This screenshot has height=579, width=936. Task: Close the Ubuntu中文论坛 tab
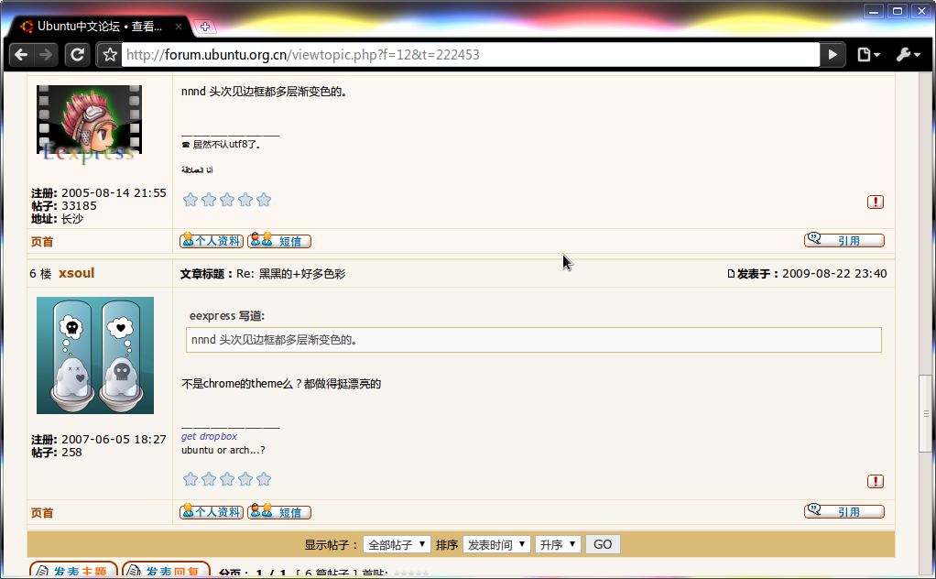[x=178, y=27]
